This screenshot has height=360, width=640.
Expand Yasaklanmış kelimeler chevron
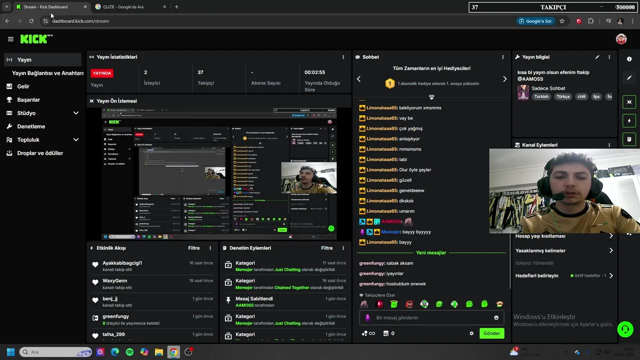611,250
